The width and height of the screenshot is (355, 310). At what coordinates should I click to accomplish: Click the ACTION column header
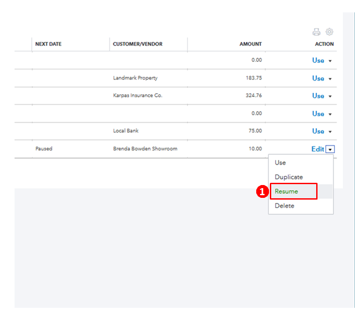click(324, 44)
